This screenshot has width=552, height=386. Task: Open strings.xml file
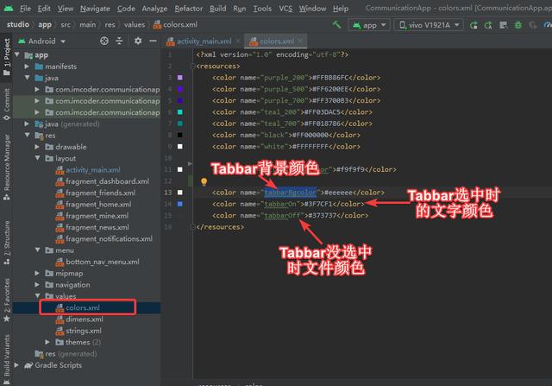click(78, 331)
